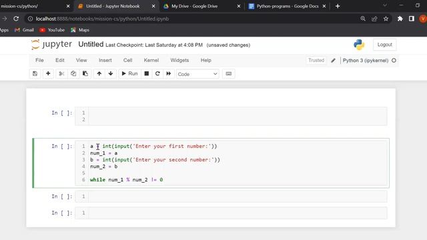Screen dimensions: 427x240
Task: Click the code line num_2 = b
Action: point(104,167)
